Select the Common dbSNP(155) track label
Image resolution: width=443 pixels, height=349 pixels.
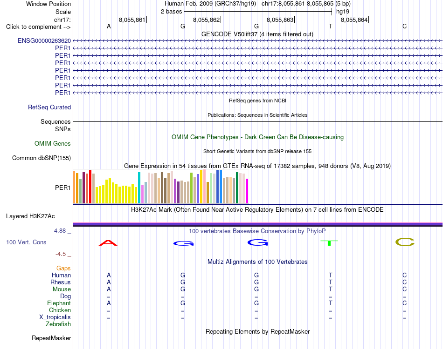[x=42, y=158]
